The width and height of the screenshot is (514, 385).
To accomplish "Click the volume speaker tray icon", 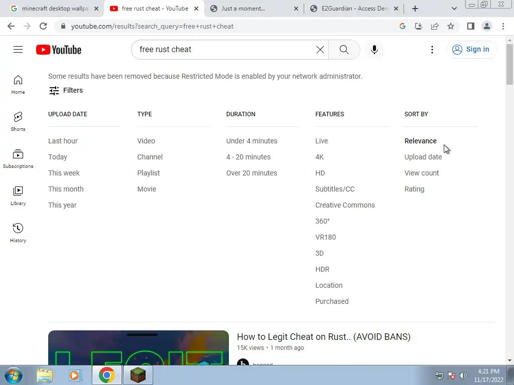I will [x=463, y=375].
